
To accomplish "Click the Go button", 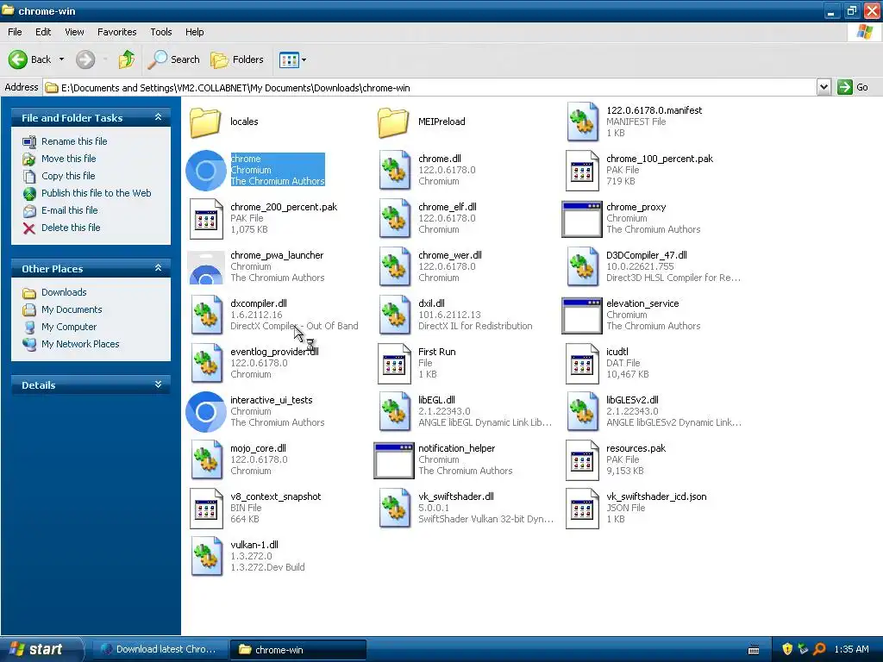I will tap(853, 87).
